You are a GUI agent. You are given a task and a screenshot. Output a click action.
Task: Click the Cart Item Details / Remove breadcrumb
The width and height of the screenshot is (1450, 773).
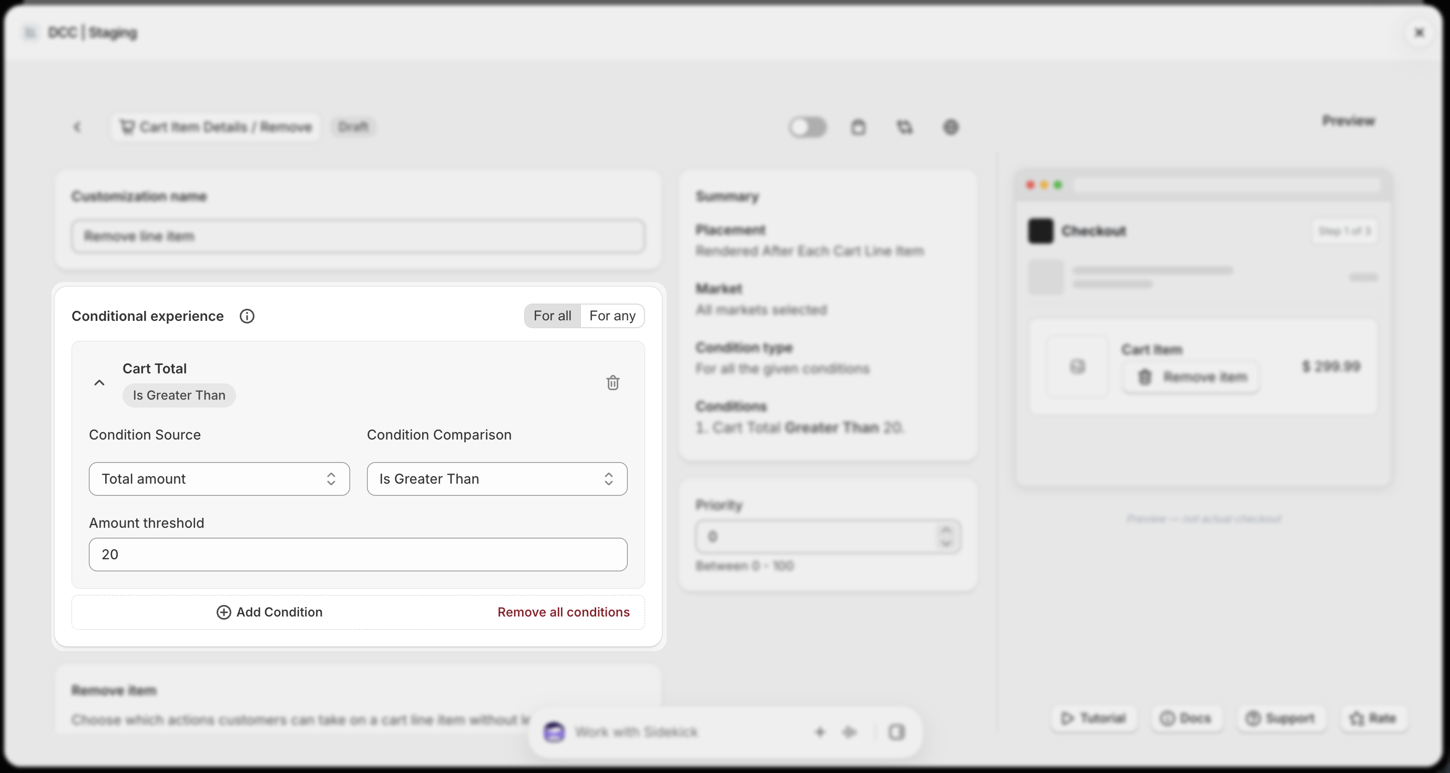[x=216, y=127]
